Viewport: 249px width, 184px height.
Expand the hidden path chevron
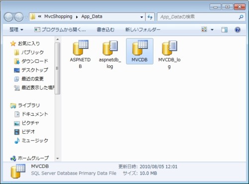tap(40, 16)
